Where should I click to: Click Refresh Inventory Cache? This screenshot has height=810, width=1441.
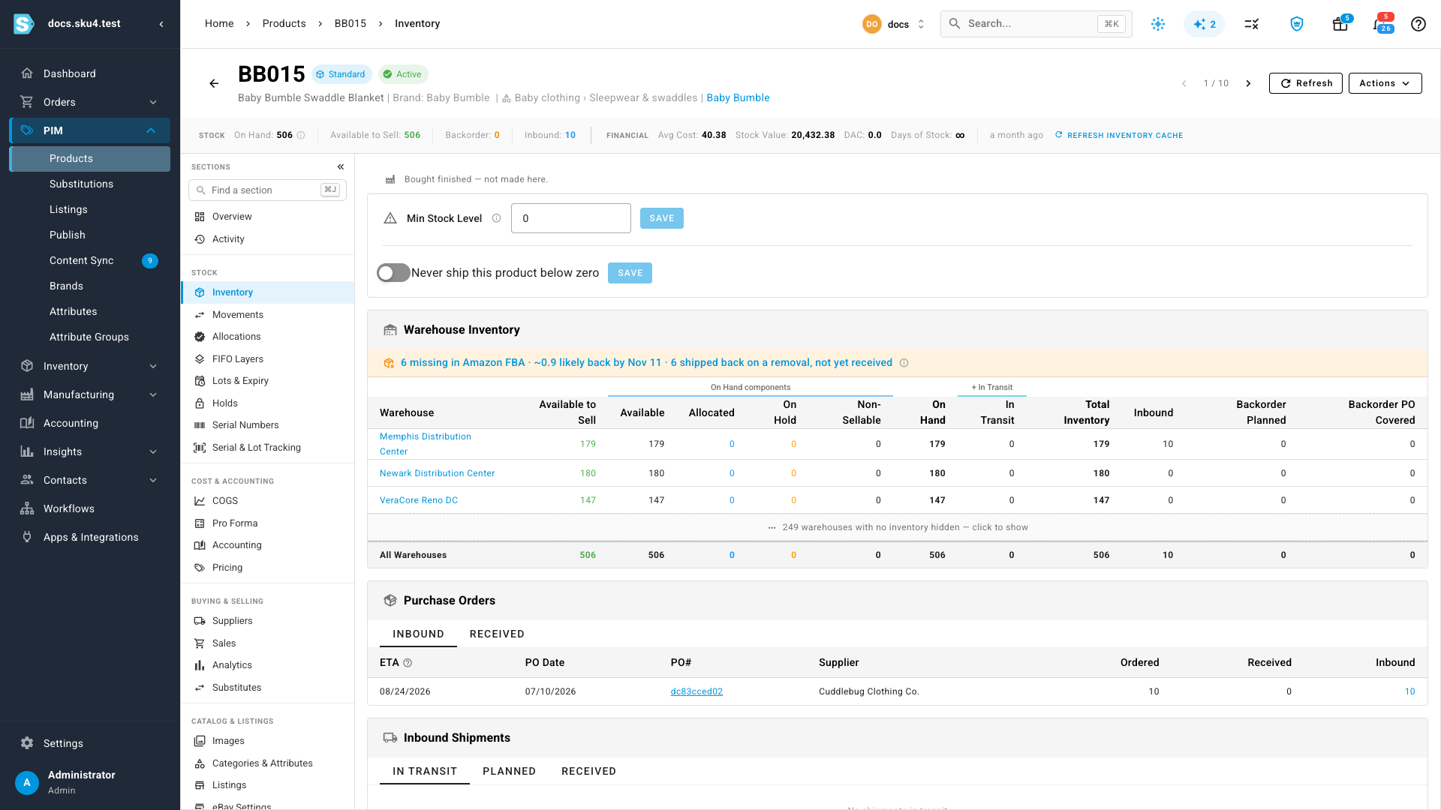click(x=1118, y=135)
